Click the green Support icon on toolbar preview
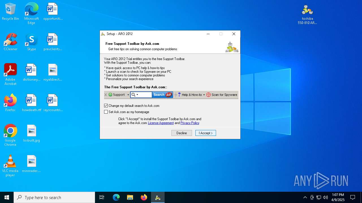 coord(110,95)
